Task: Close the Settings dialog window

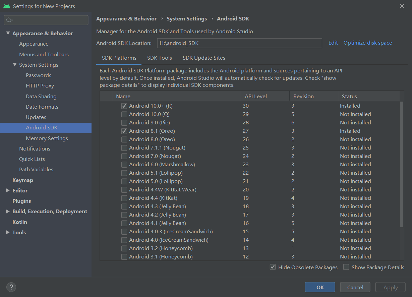Action: pyautogui.click(x=402, y=6)
